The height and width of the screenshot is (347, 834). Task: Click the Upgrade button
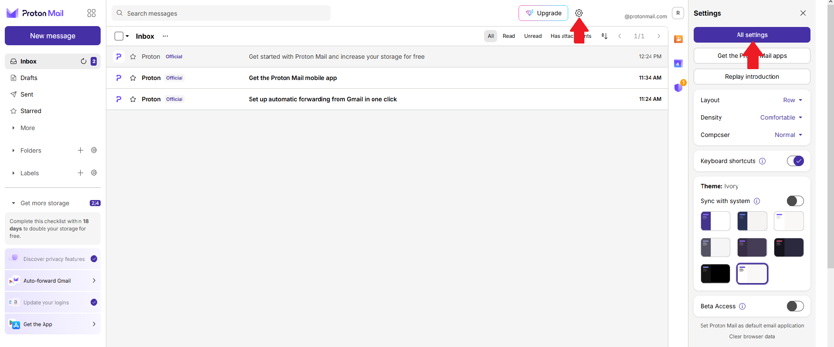click(x=543, y=13)
